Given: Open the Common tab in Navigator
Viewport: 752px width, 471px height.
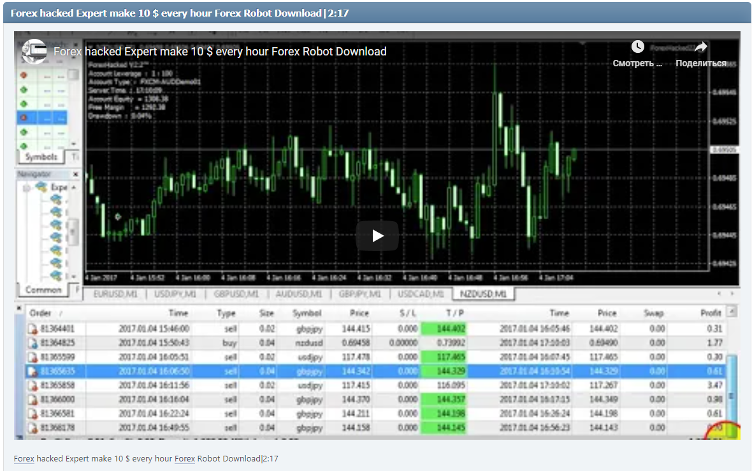Looking at the screenshot, I should (x=43, y=290).
